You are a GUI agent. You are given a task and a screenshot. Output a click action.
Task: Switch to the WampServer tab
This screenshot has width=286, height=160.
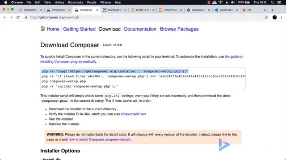(114, 10)
